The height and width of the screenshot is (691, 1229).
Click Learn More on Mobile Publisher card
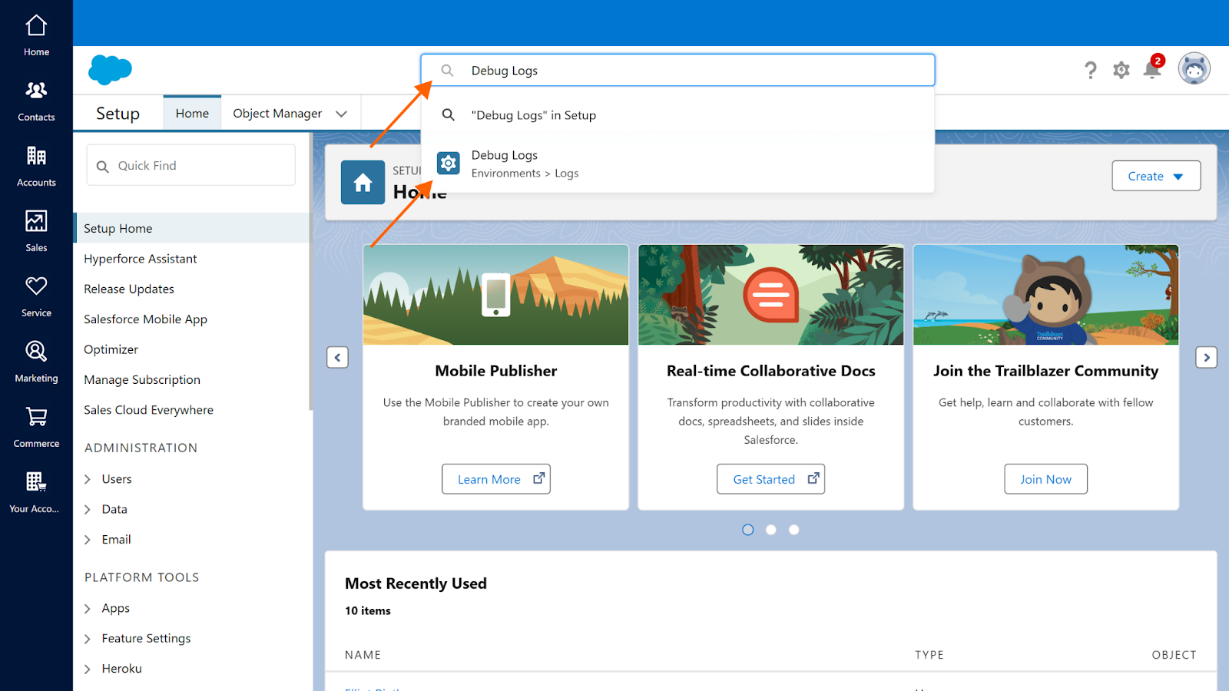[x=496, y=479]
